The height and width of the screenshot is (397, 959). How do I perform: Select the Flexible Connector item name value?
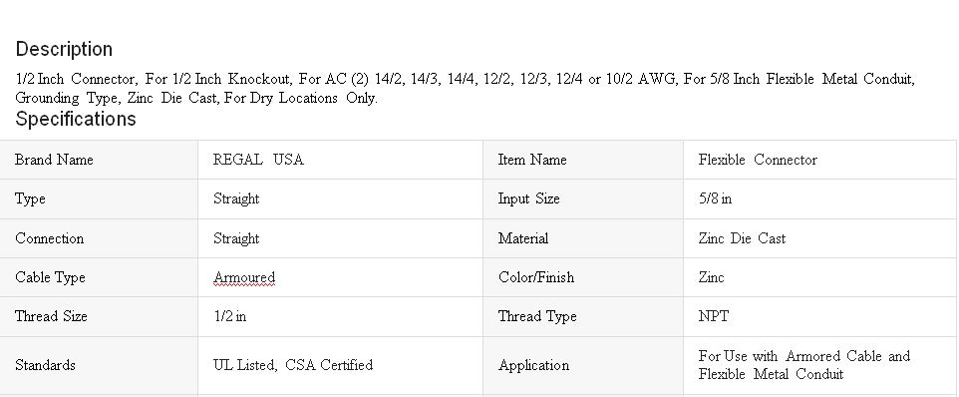click(758, 160)
